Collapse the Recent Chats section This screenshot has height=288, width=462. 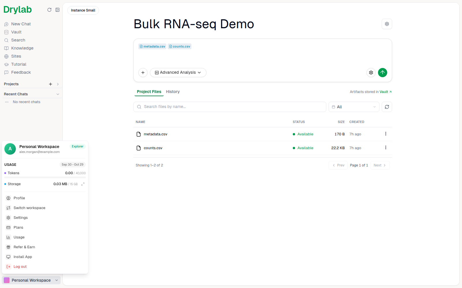click(58, 94)
